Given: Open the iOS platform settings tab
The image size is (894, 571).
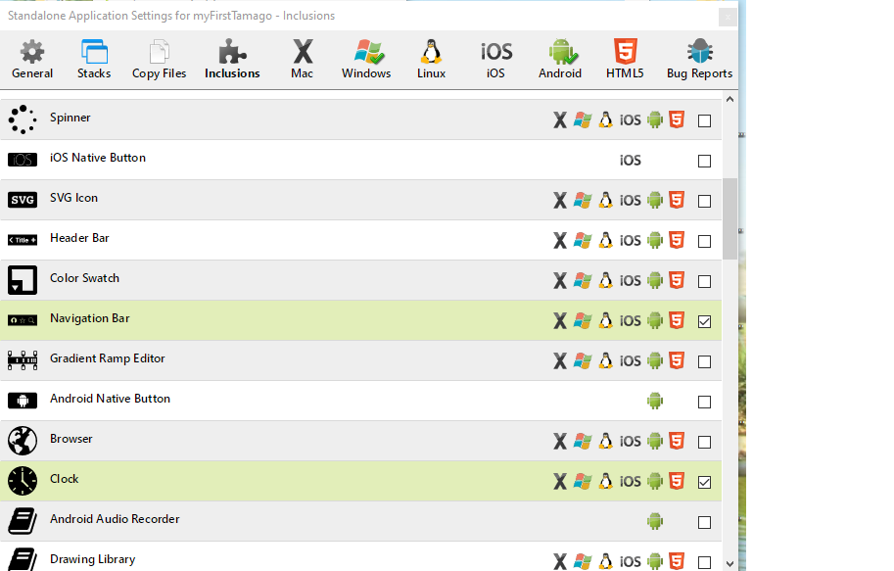Looking at the screenshot, I should 496,60.
